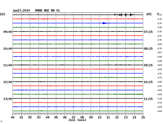This screenshot has width=163, height=124.
Task: Click minute label 10 on the time axis
Action: tap(100, 117)
